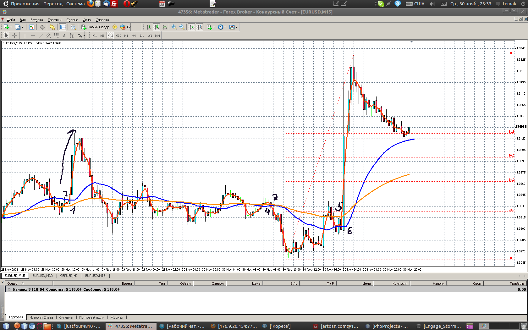The height and width of the screenshot is (330, 528).
Task: Switch chart to H1 timeframe
Action: pos(126,36)
